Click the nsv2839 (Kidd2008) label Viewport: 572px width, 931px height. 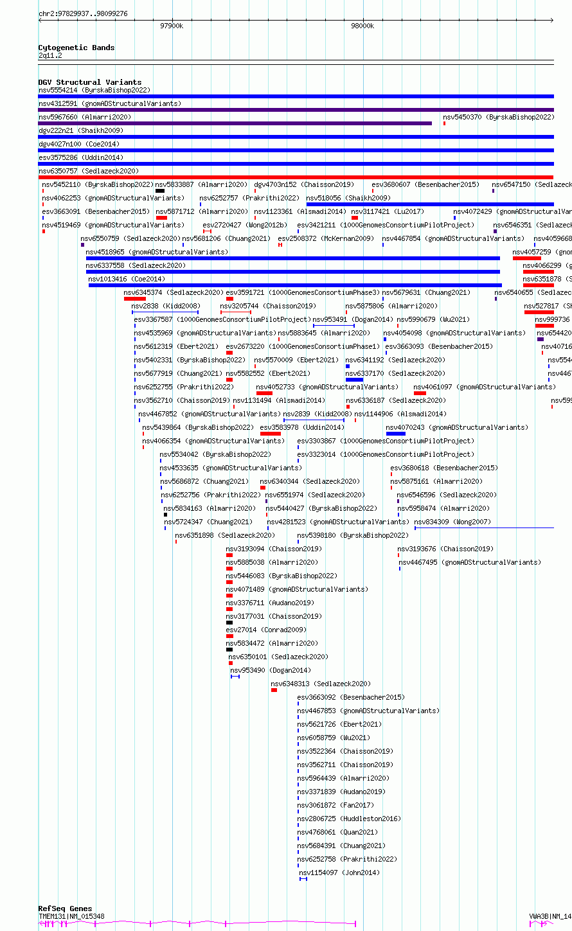[x=317, y=414]
